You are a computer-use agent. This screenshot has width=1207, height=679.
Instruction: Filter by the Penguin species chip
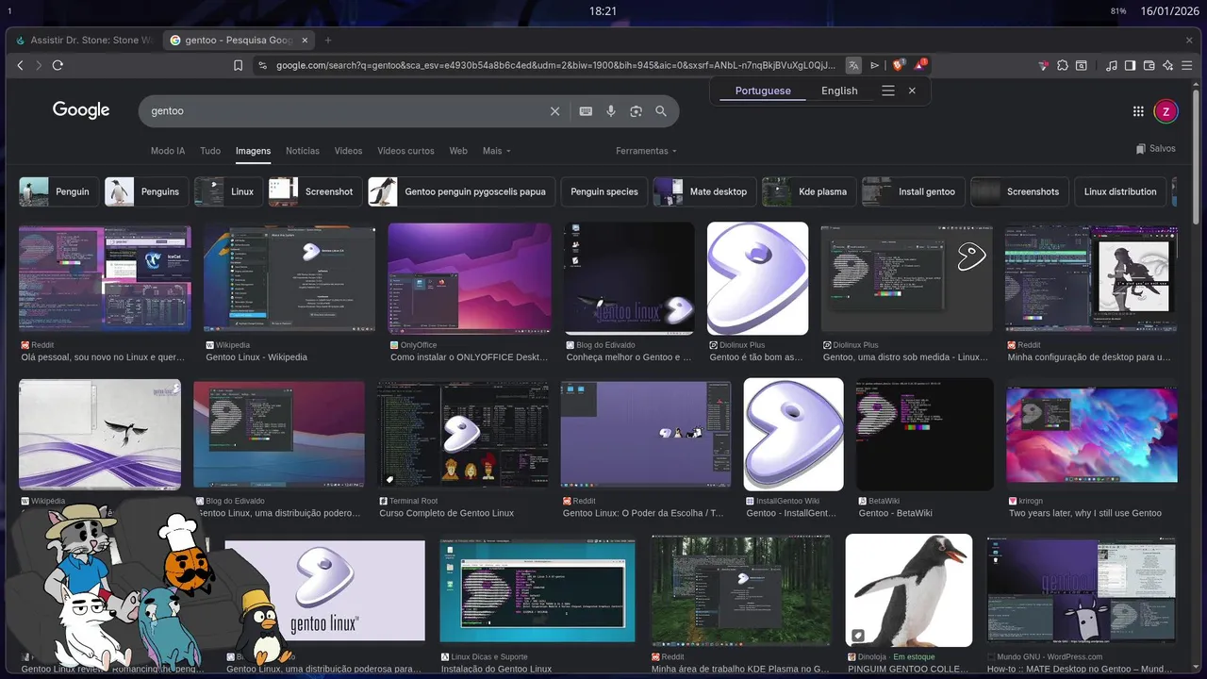click(604, 191)
